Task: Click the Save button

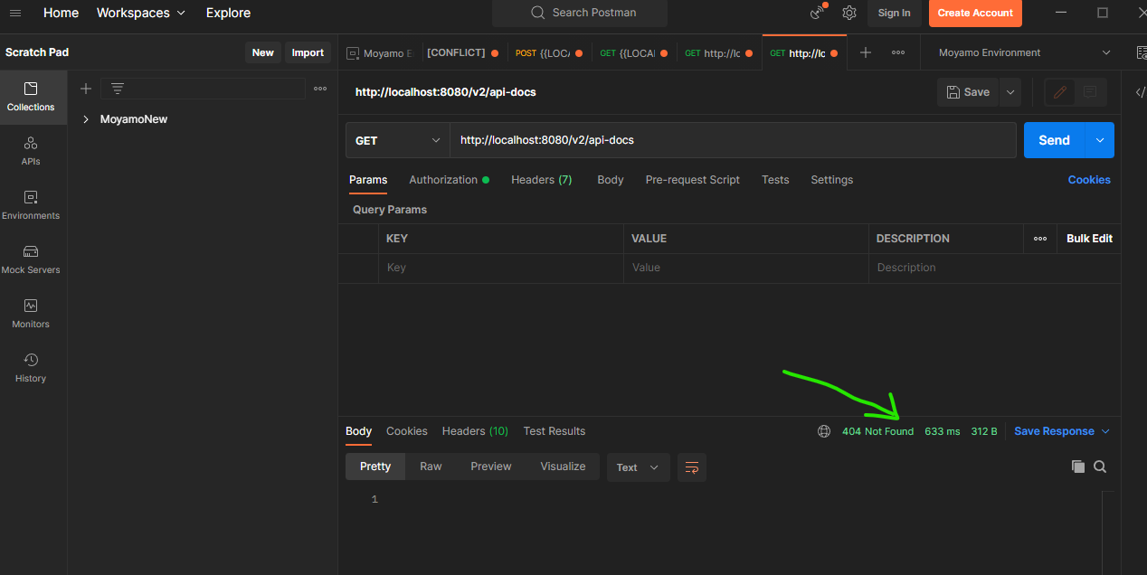Action: pyautogui.click(x=968, y=92)
